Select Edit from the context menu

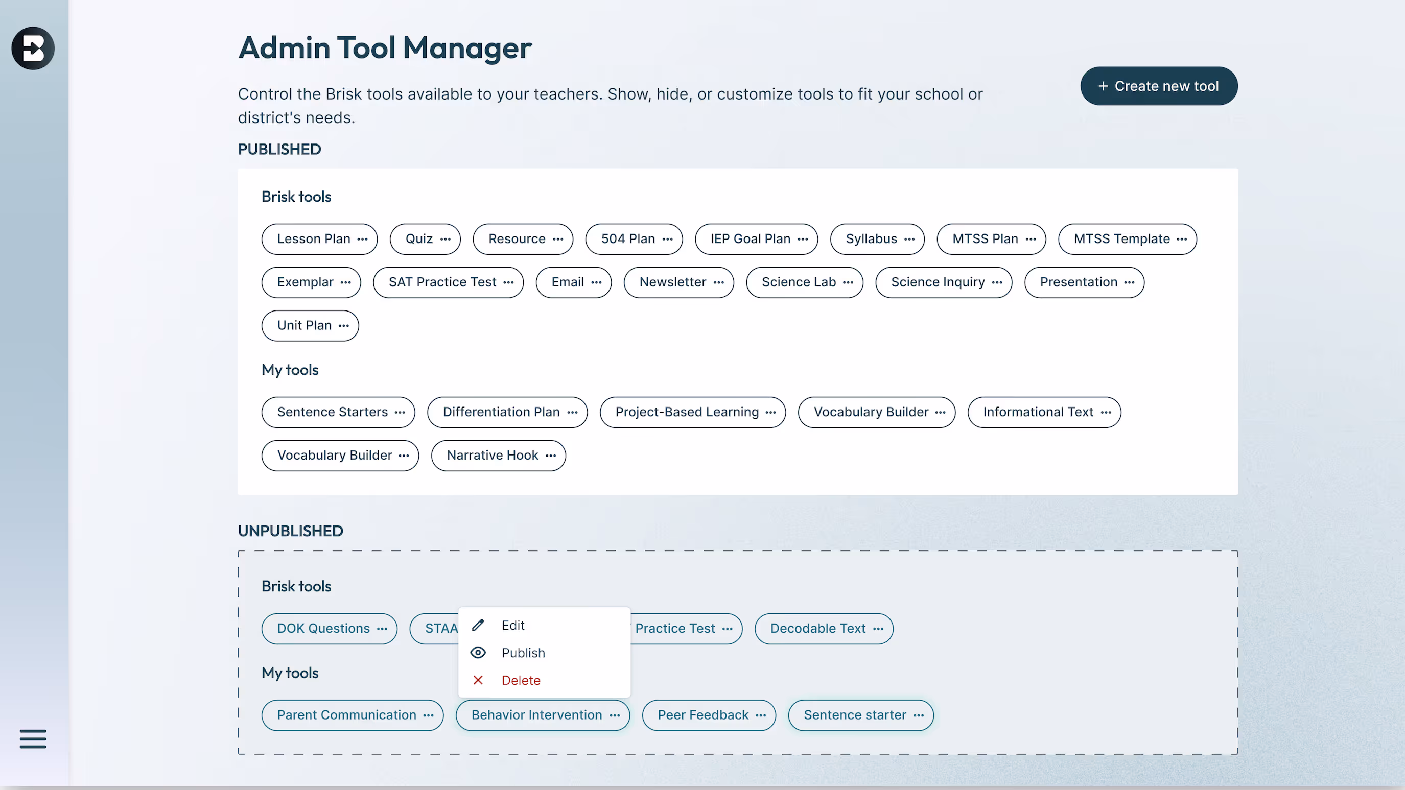(512, 625)
